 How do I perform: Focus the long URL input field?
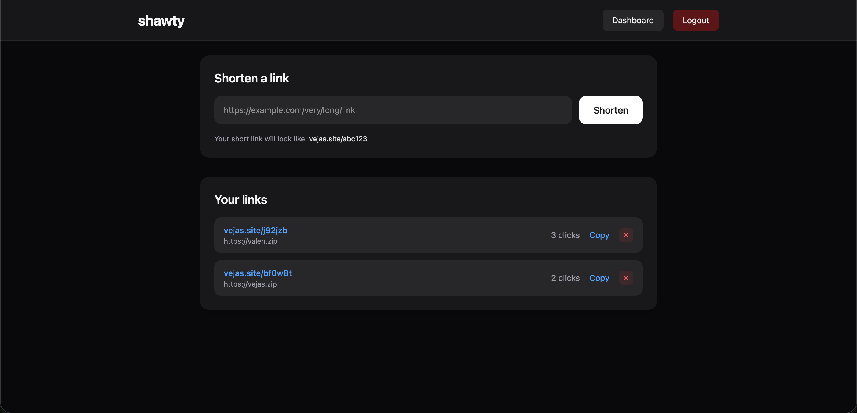pos(392,110)
